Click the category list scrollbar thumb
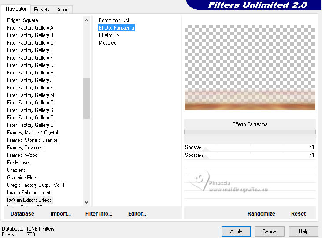Image resolution: width=322 pixels, height=238 pixels. 86,98
